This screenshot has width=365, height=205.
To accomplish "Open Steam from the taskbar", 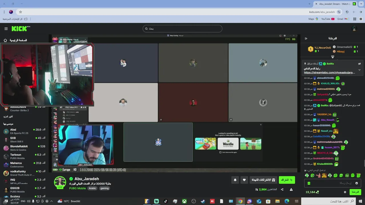I will pyautogui.click(x=203, y=201).
